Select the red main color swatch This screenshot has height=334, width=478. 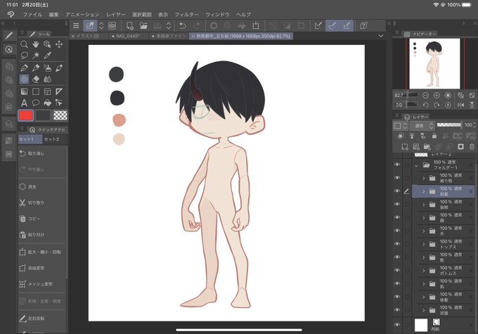click(x=25, y=115)
